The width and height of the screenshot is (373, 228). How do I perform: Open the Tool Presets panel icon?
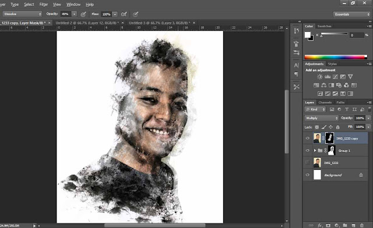(x=297, y=87)
